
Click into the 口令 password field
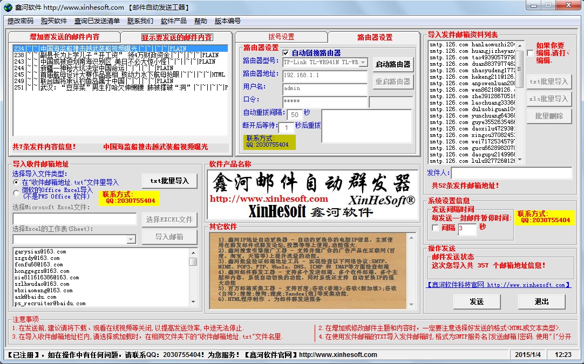pos(325,101)
